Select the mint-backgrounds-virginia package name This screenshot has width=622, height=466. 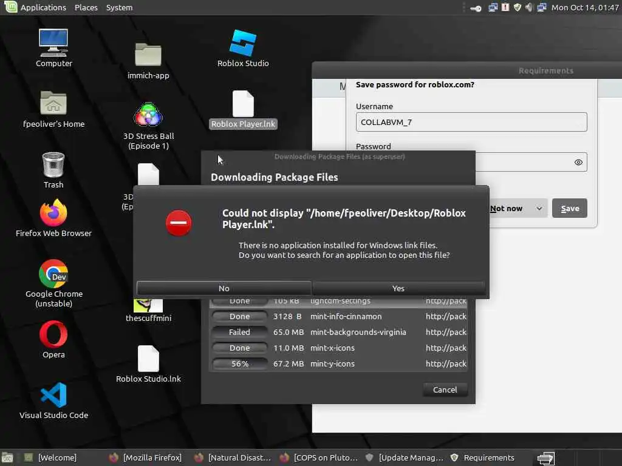tap(358, 332)
